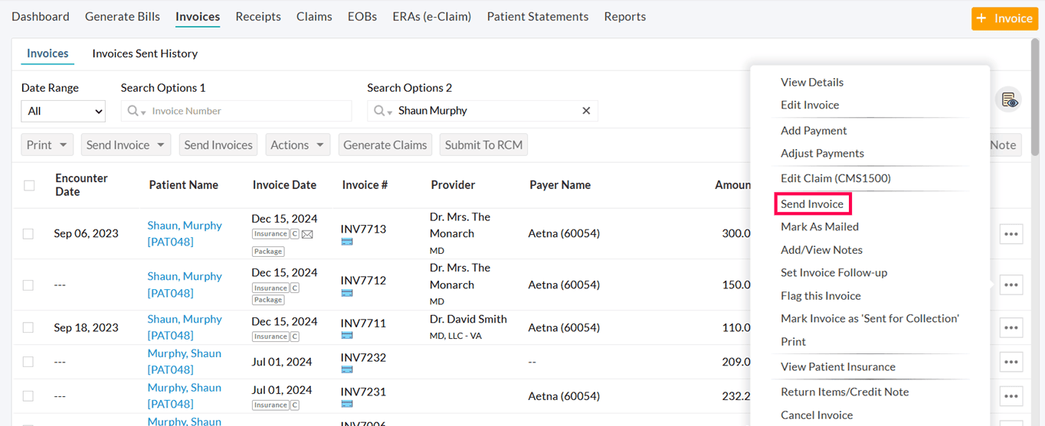Choose Send Invoice from context menu
The image size is (1045, 426).
click(812, 204)
